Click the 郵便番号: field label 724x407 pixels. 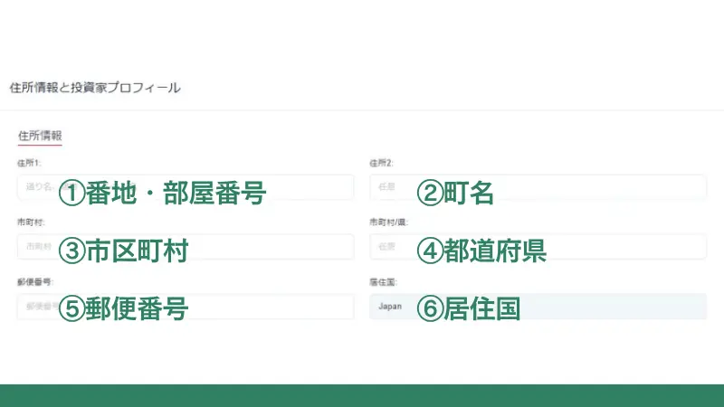[35, 282]
